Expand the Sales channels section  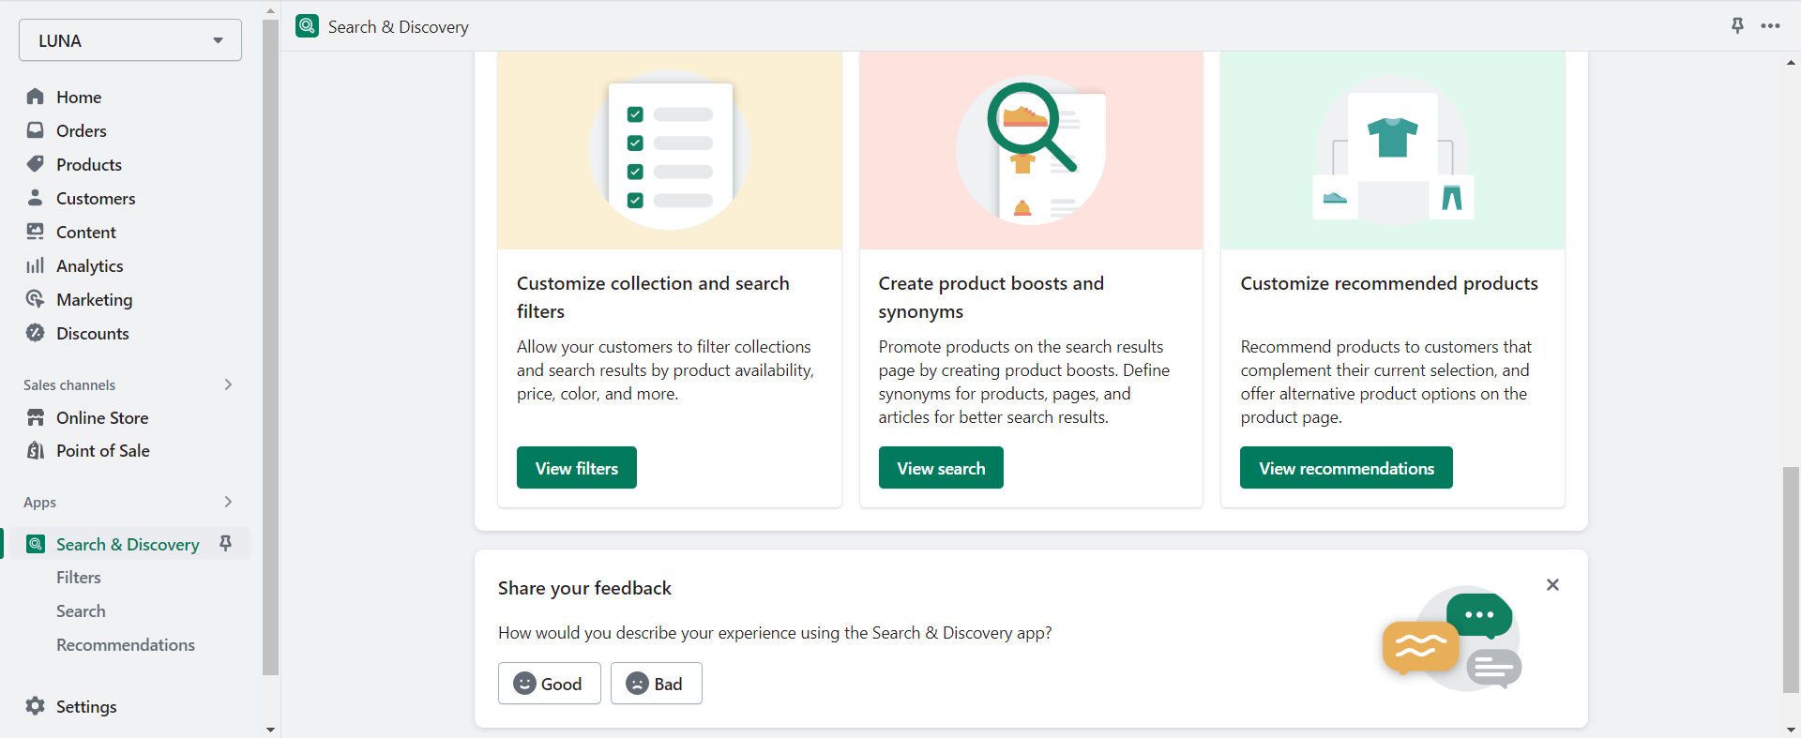pyautogui.click(x=228, y=384)
